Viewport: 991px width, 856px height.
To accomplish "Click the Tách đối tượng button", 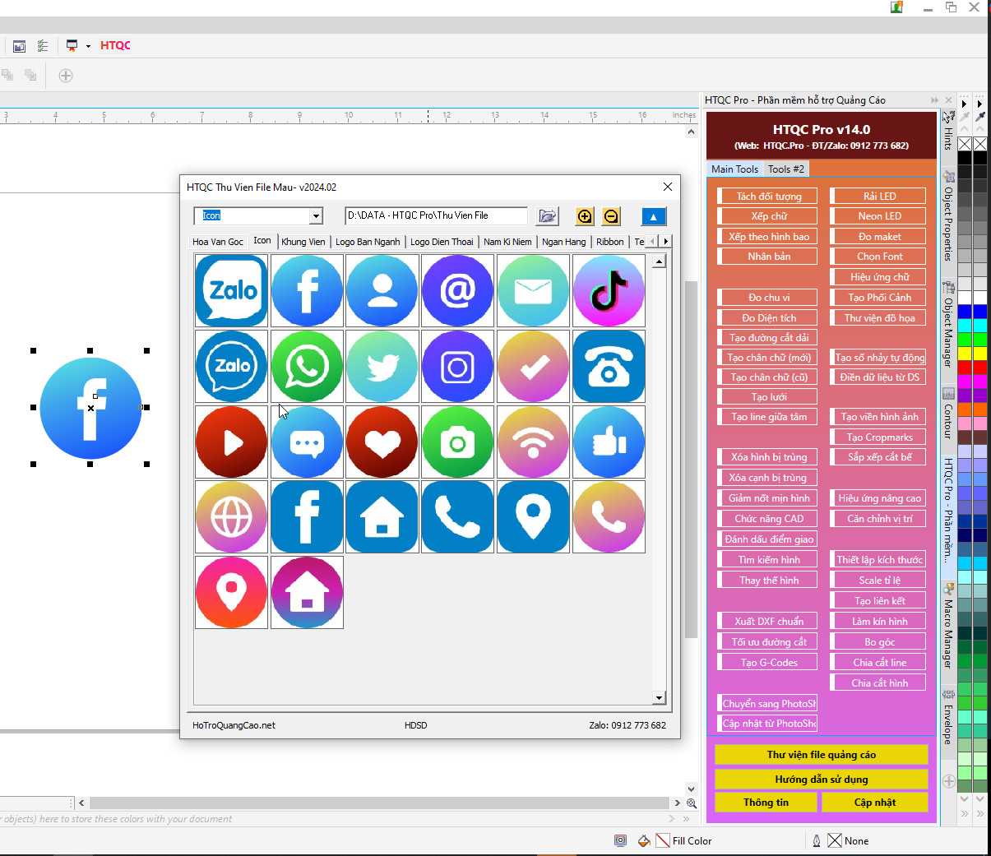I will click(x=769, y=197).
